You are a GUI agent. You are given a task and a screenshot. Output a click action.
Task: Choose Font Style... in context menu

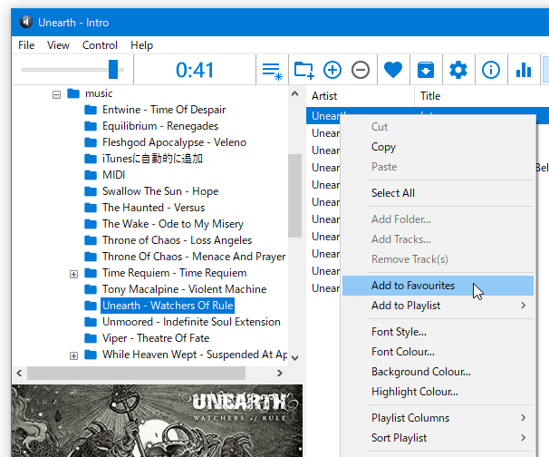pyautogui.click(x=438, y=332)
